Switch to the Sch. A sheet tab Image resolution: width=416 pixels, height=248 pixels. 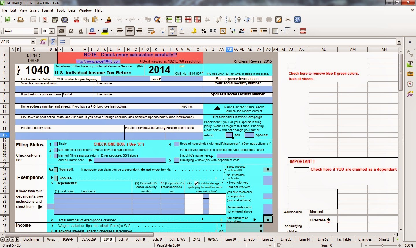pos(123,239)
